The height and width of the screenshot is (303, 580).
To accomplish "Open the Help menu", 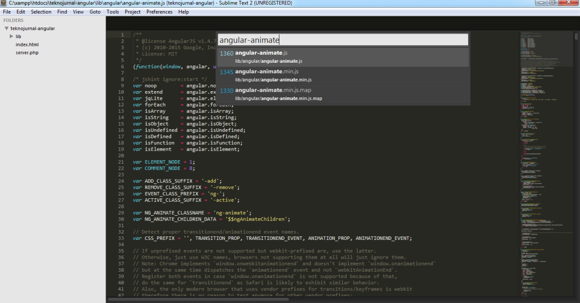I will pos(183,12).
